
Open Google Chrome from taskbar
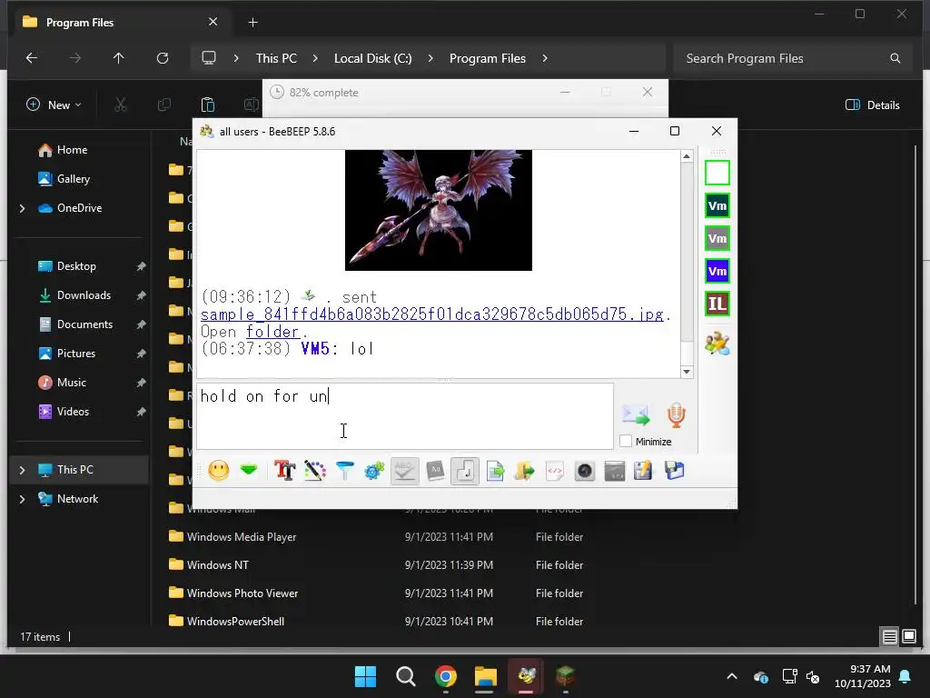coord(445,676)
